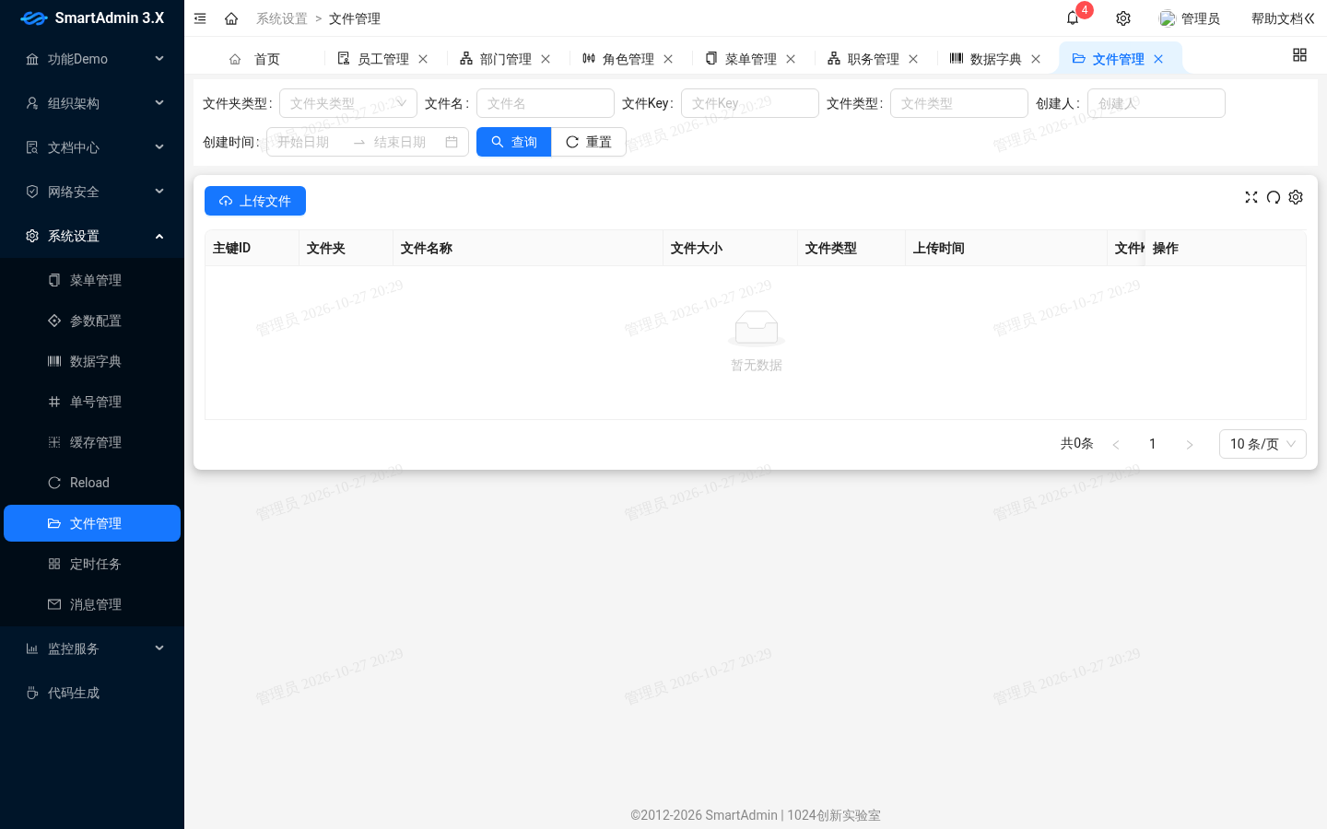
Task: Expand the 监控服务 sidebar menu
Action: [92, 648]
